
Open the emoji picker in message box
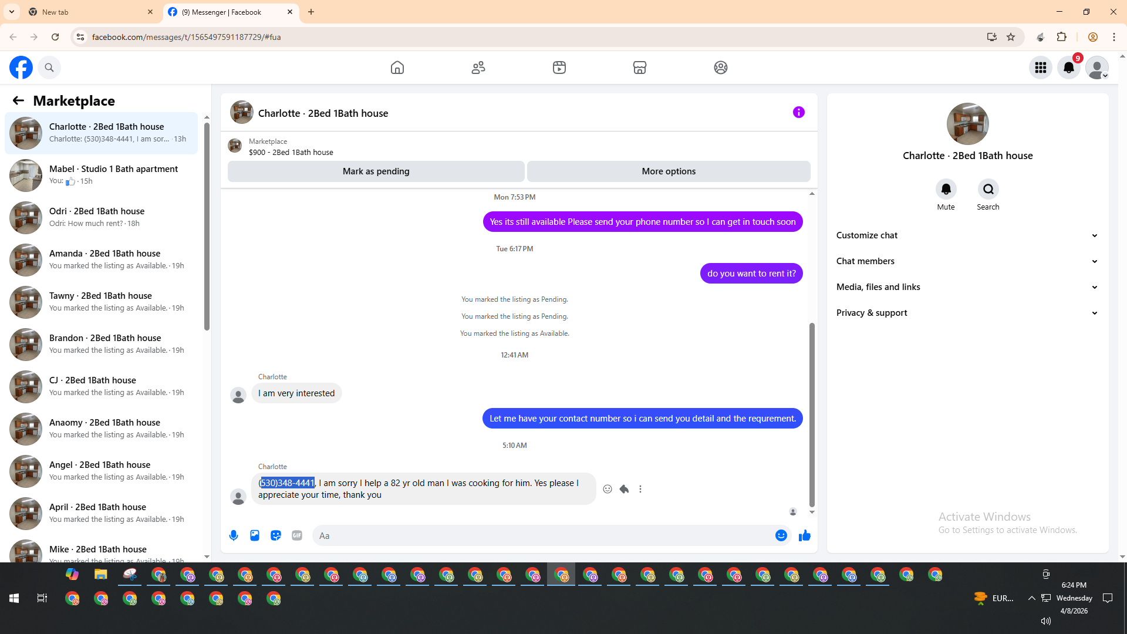781,535
